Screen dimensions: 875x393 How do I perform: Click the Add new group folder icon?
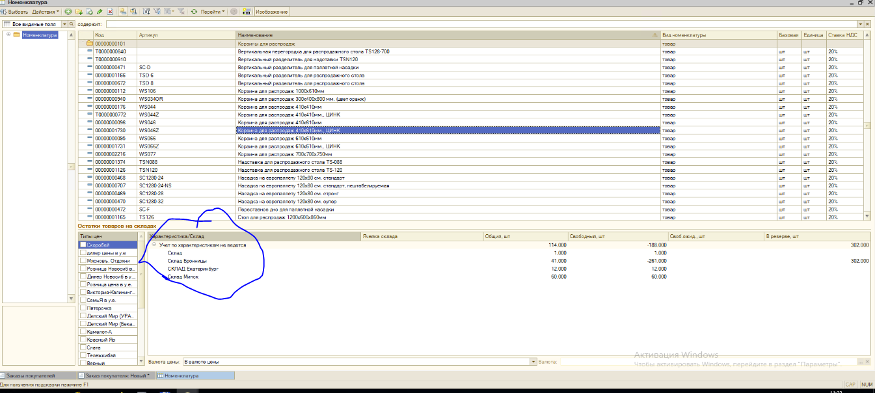79,12
